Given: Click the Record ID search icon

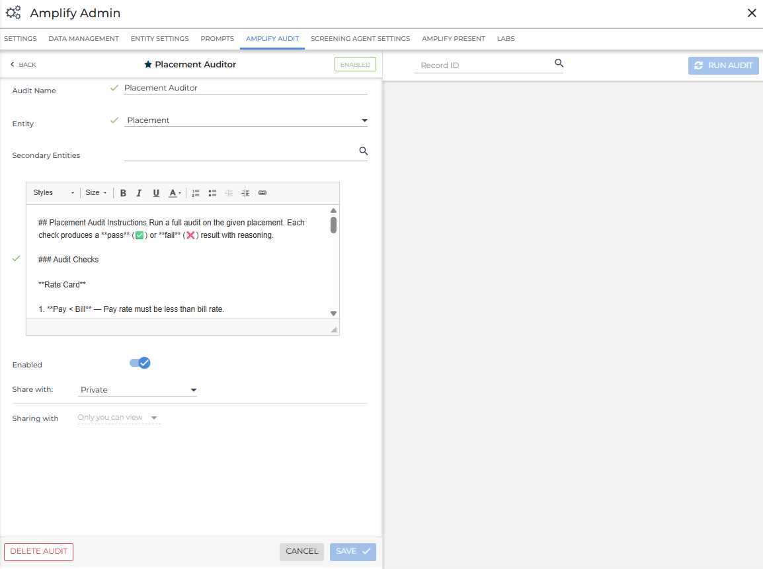Looking at the screenshot, I should point(559,63).
